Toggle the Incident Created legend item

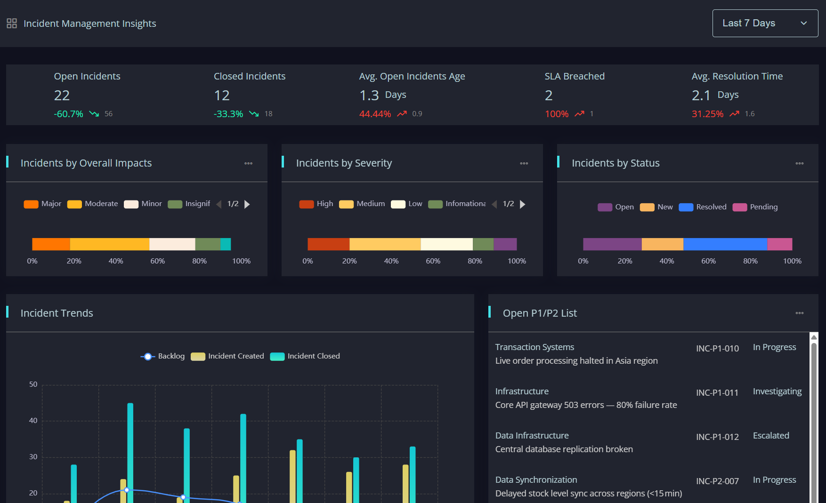coord(227,356)
